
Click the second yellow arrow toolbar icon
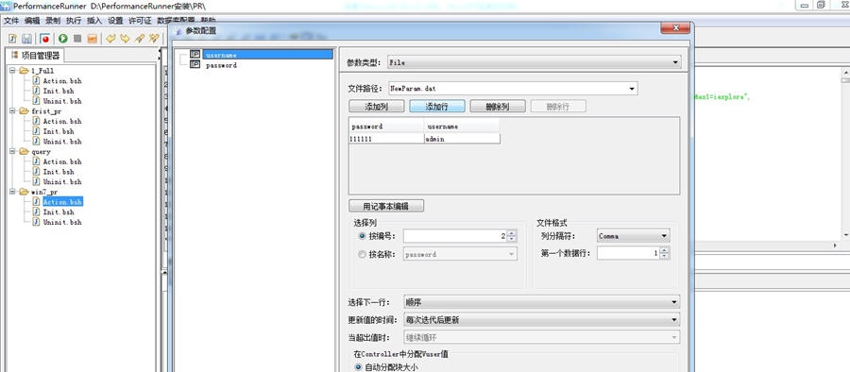pyautogui.click(x=126, y=39)
